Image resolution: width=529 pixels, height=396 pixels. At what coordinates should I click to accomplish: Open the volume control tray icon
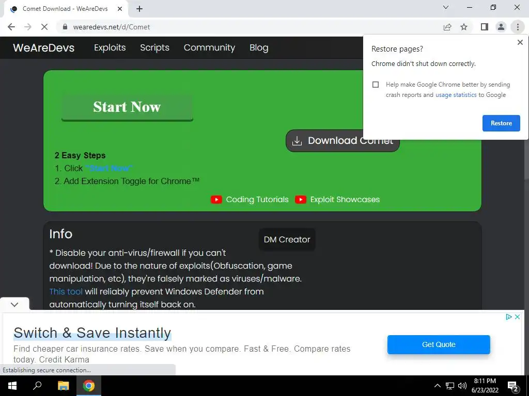(462, 386)
